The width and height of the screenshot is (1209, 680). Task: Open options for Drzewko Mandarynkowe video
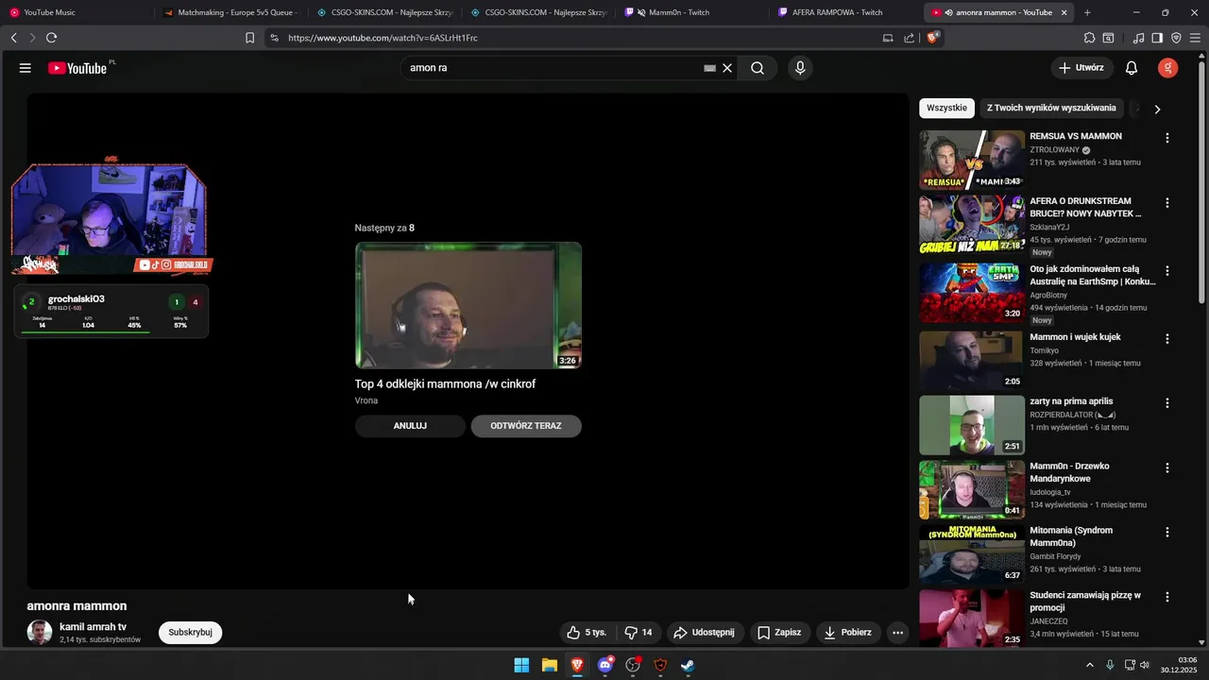1166,467
